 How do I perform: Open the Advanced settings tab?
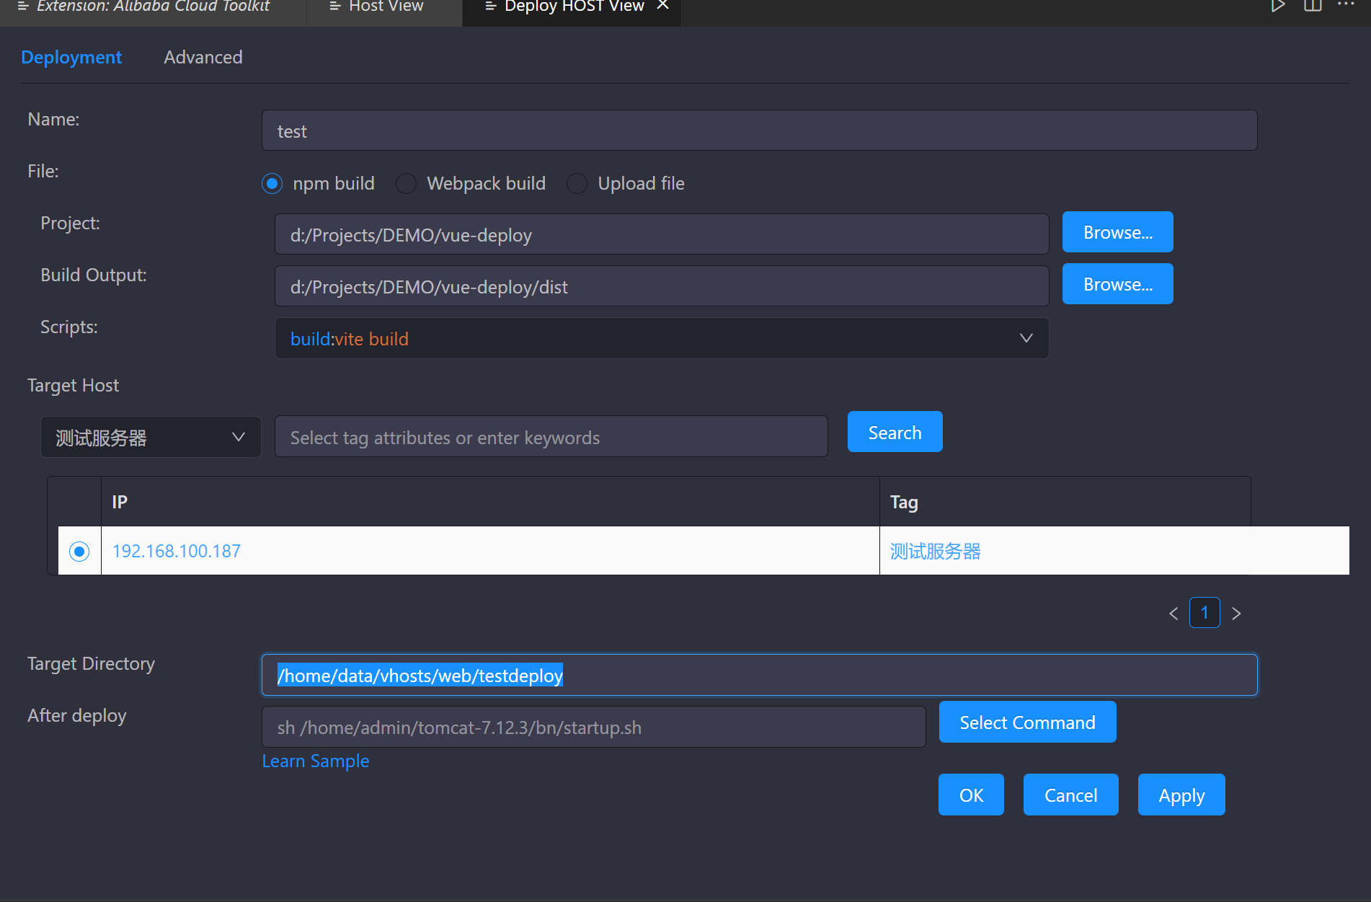pyautogui.click(x=203, y=57)
